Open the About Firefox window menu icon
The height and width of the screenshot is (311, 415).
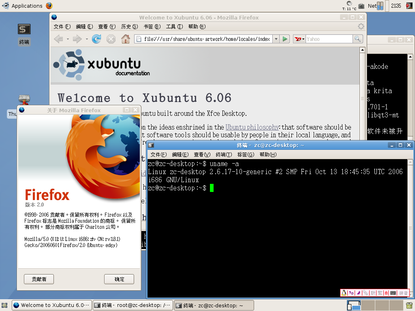(22, 110)
